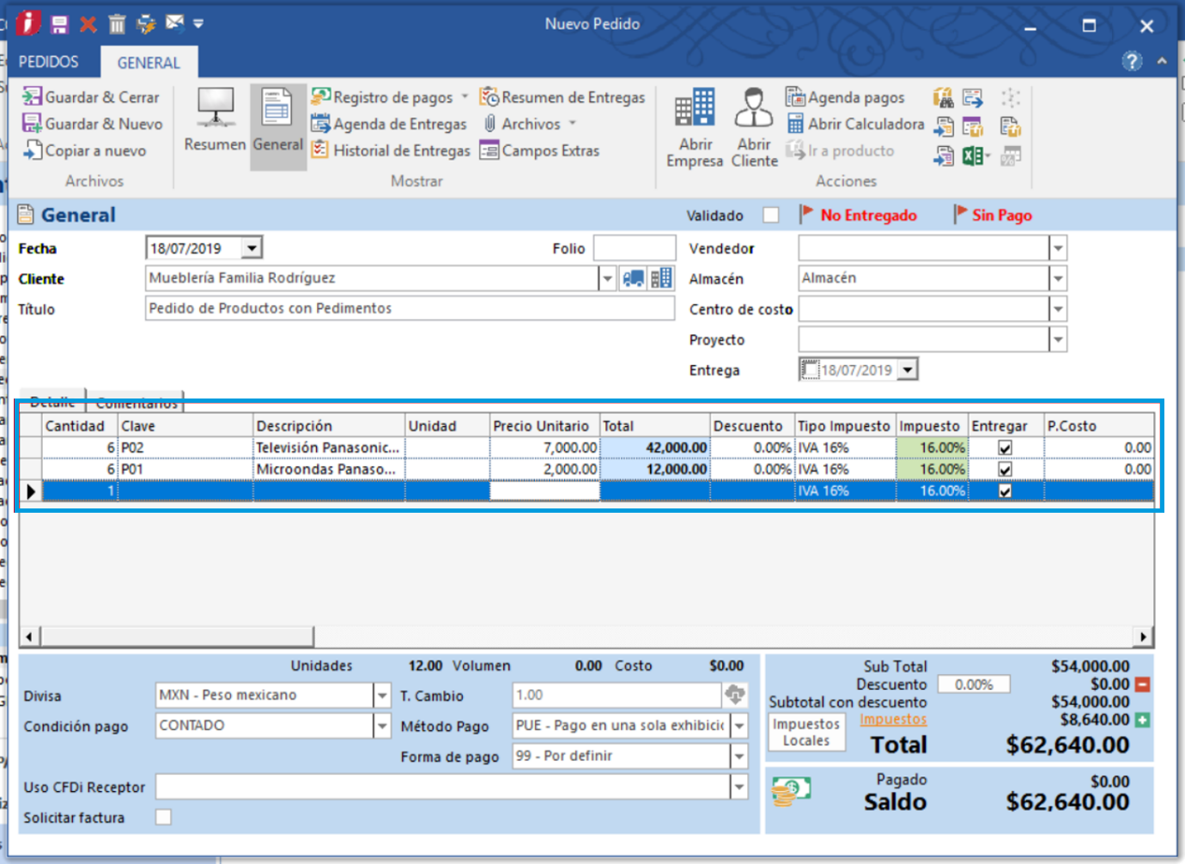Screen dimensions: 1185x864
Task: Click the Excel export icon
Action: click(972, 155)
